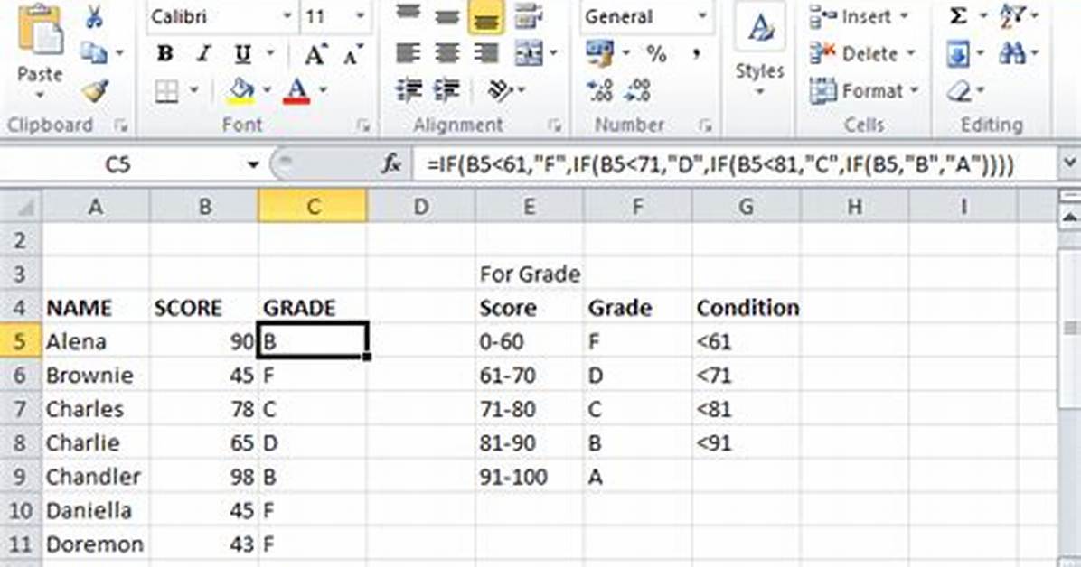Apply red font color

point(296,91)
